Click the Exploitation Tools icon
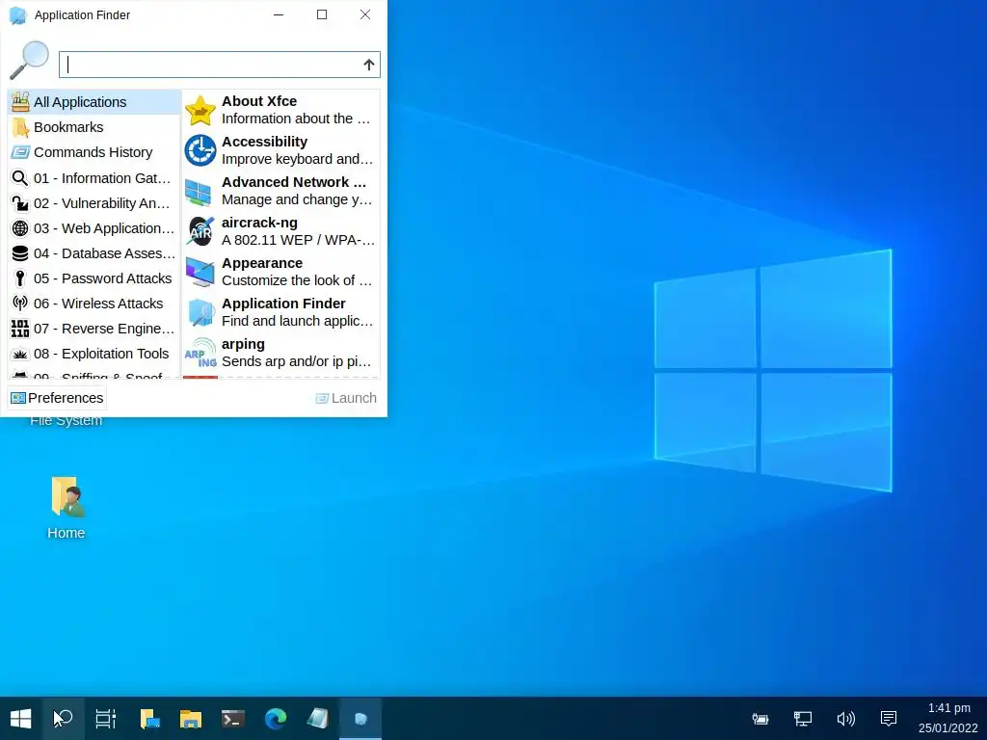The image size is (987, 740). coord(20,355)
